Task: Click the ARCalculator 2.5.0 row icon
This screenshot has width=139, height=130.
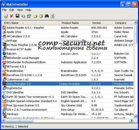Action: pos(4,36)
